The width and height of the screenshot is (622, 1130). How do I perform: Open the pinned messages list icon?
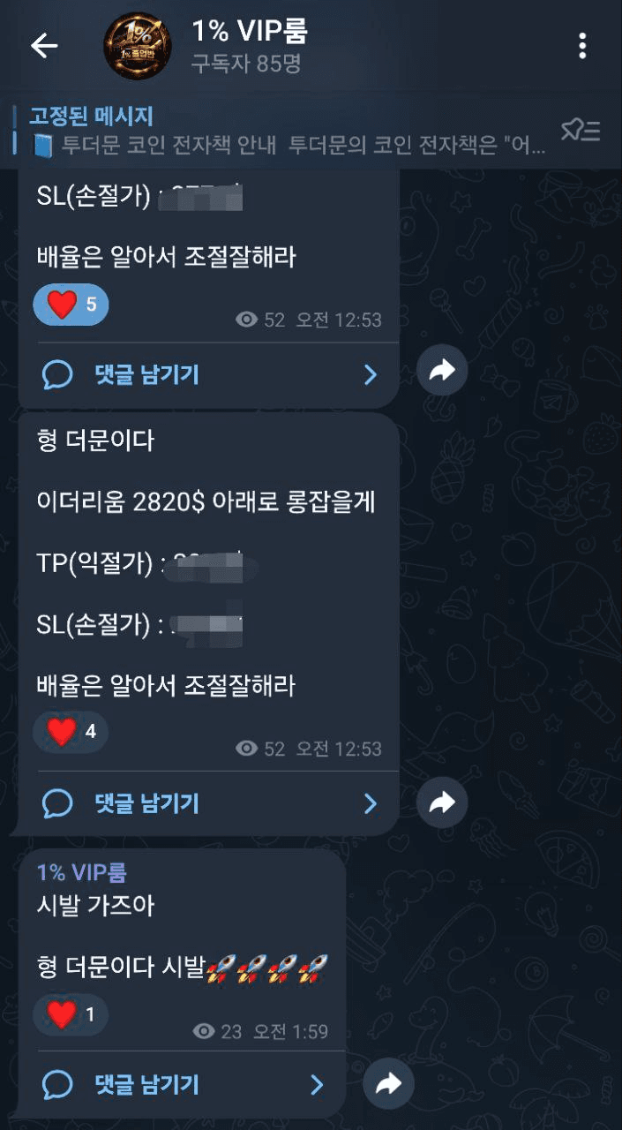(x=581, y=131)
